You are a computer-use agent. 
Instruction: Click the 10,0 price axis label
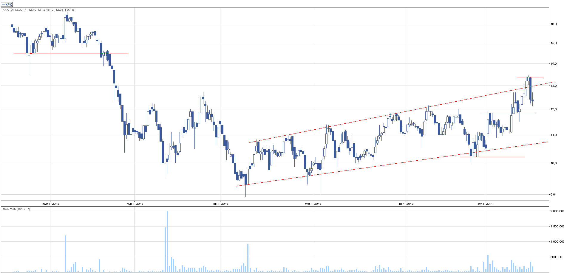point(554,163)
